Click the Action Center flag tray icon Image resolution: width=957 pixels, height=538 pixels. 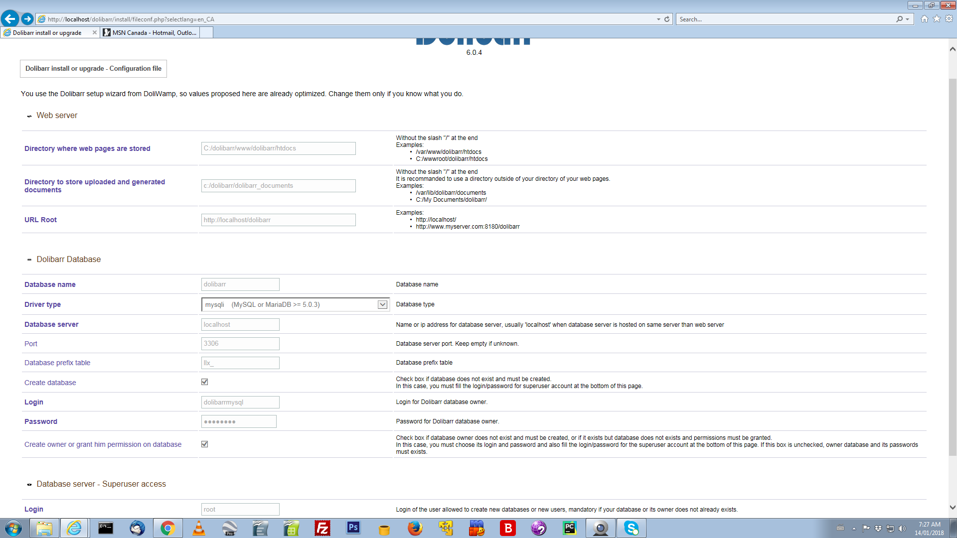pos(866,529)
